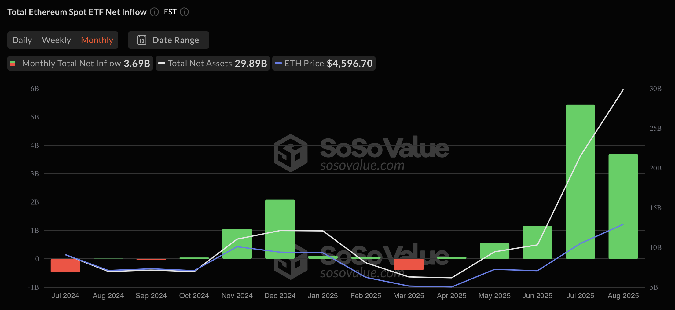The height and width of the screenshot is (310, 675).
Task: Click the Total Ethereum Spot ETF Net Inflow title
Action: point(77,12)
